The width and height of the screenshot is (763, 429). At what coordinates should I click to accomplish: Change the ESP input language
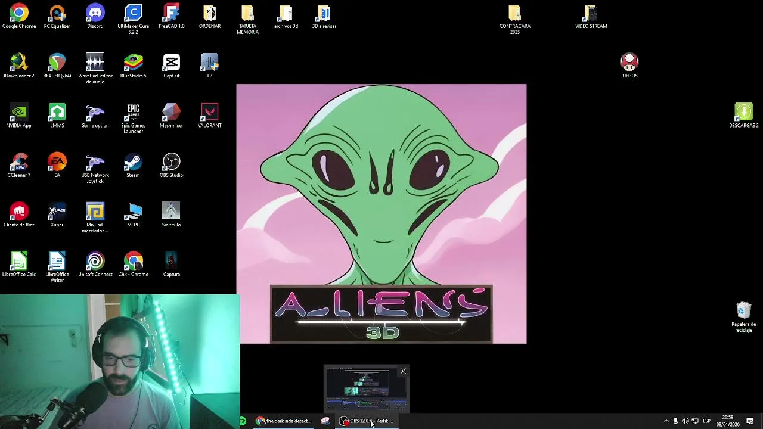(x=706, y=421)
